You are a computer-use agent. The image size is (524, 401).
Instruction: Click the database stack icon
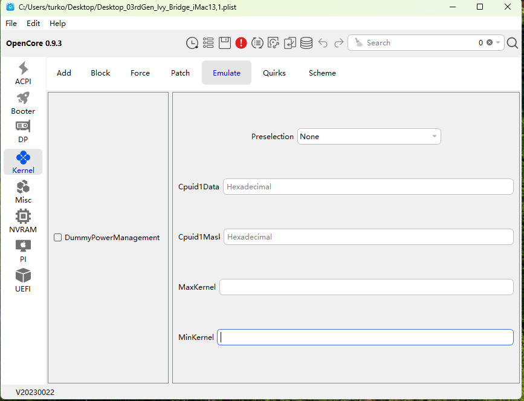click(306, 43)
